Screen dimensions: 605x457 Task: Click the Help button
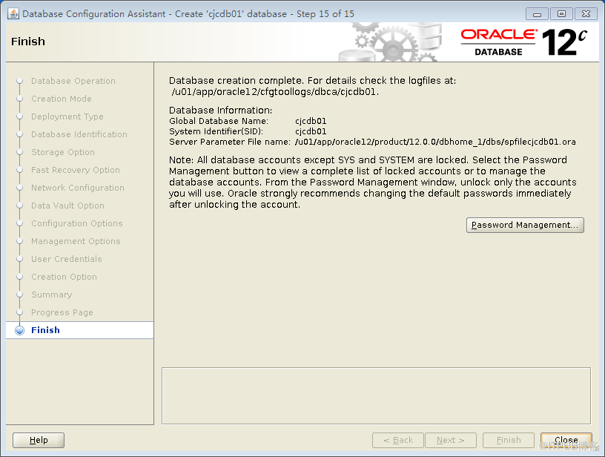(39, 440)
